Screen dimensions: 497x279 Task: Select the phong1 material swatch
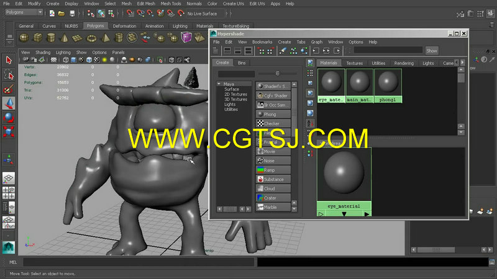point(388,86)
